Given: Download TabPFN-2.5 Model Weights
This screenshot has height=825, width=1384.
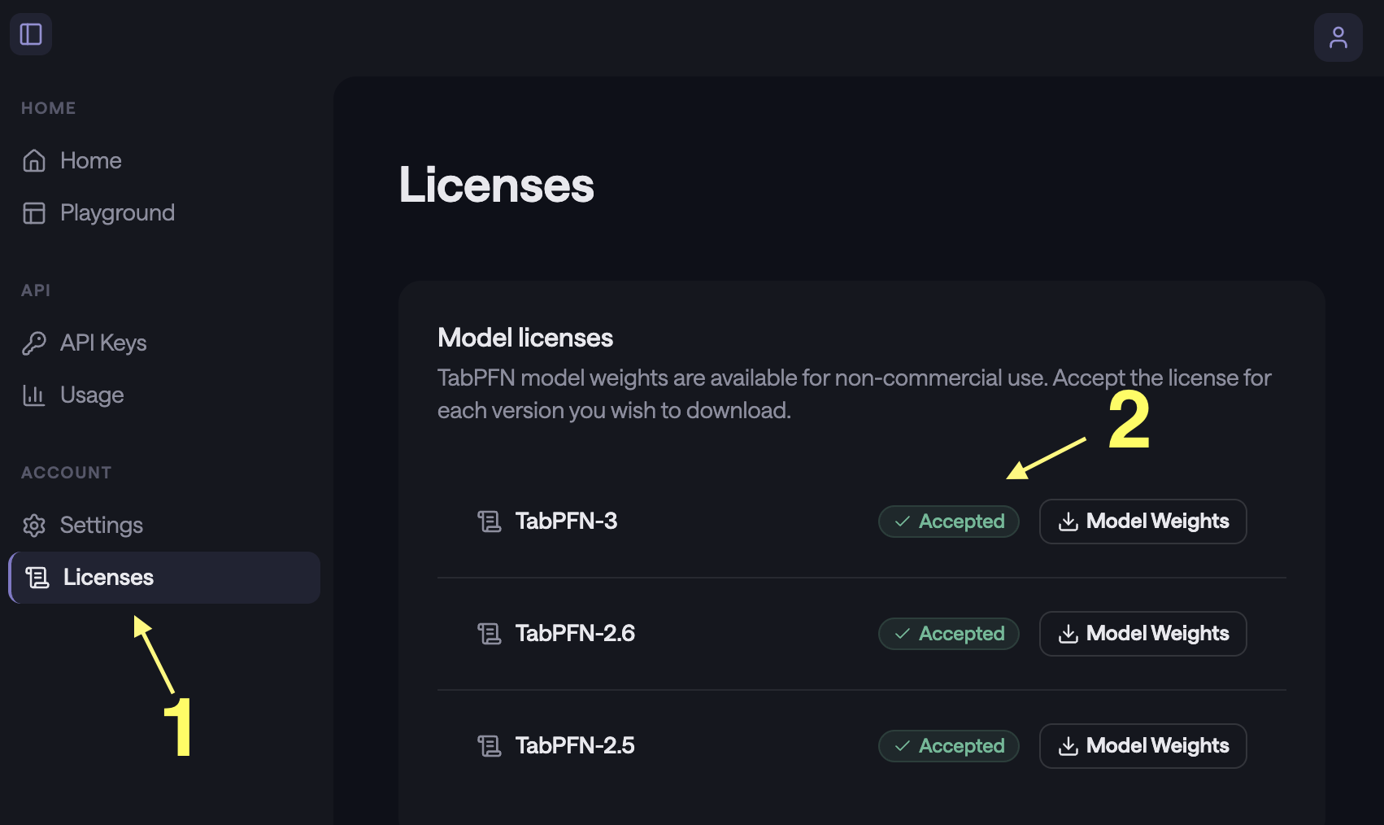Looking at the screenshot, I should click(1142, 746).
